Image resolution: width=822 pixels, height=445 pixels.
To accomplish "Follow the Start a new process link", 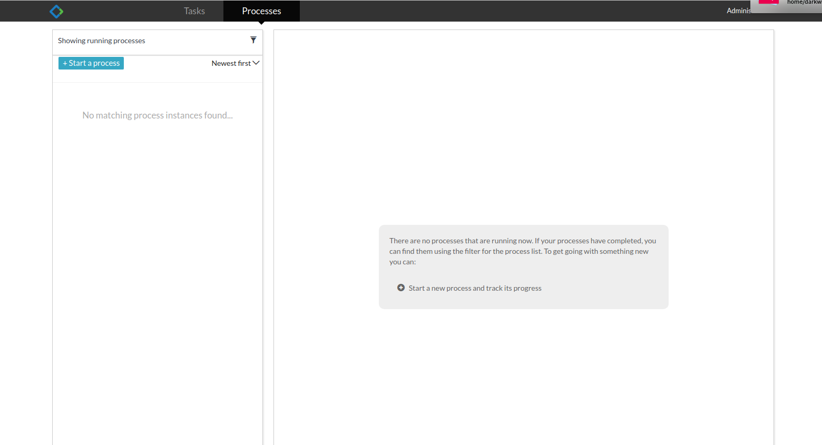I will coord(475,288).
